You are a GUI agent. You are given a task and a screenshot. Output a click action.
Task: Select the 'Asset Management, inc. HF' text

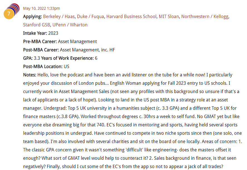tap(87, 50)
